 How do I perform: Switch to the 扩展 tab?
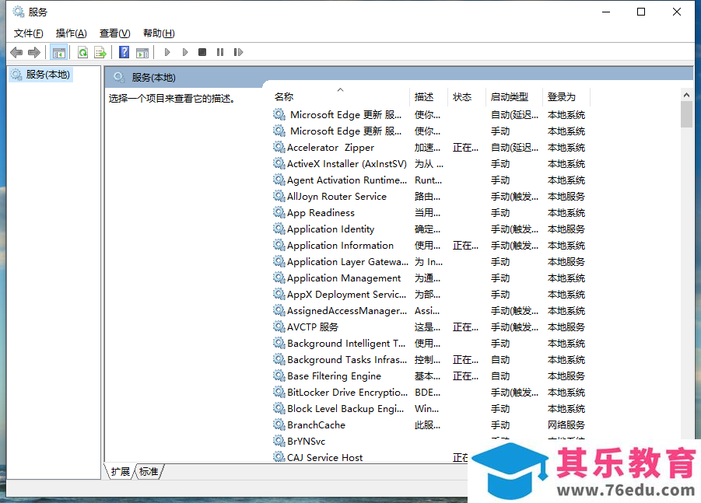click(120, 472)
